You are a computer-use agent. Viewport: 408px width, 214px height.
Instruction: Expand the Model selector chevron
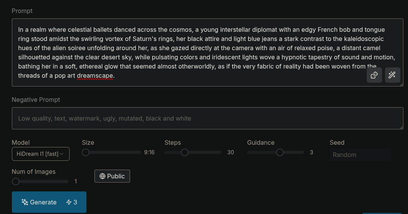coord(62,154)
